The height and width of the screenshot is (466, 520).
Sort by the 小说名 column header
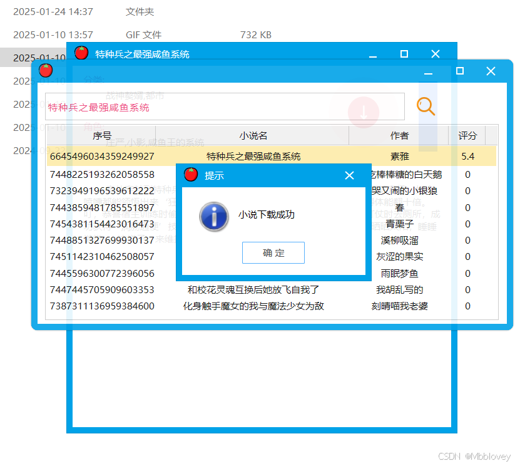(253, 136)
